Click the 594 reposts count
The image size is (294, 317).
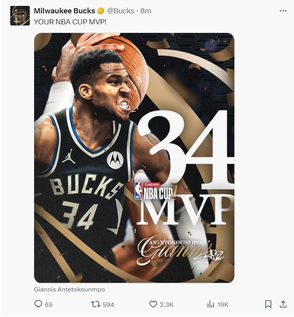pos(108,304)
